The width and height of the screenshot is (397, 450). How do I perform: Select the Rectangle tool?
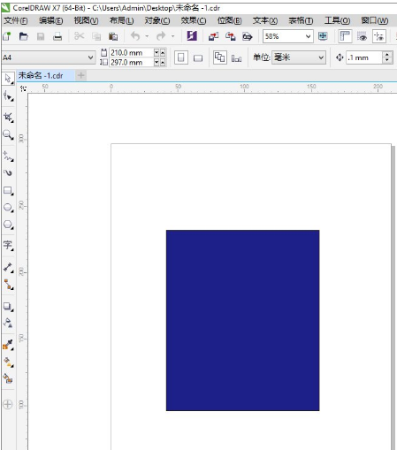pos(8,190)
